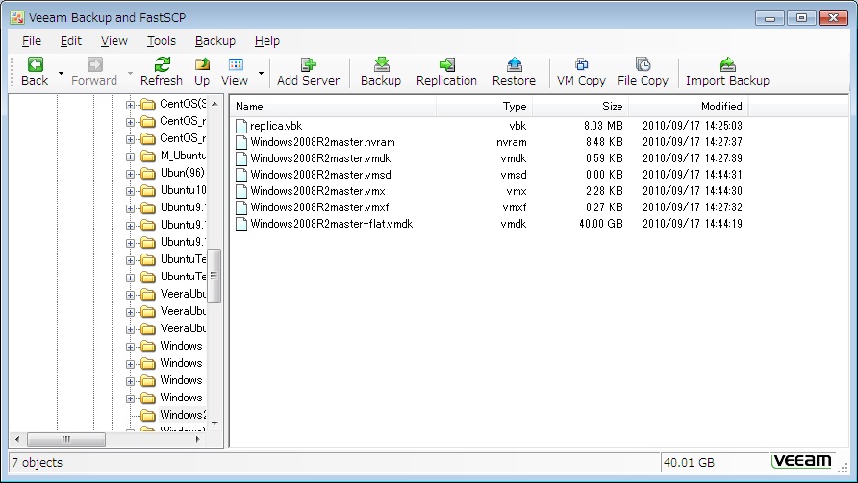The width and height of the screenshot is (858, 483).
Task: Click file icon of Windows2008R2master.vmx
Action: click(x=241, y=191)
